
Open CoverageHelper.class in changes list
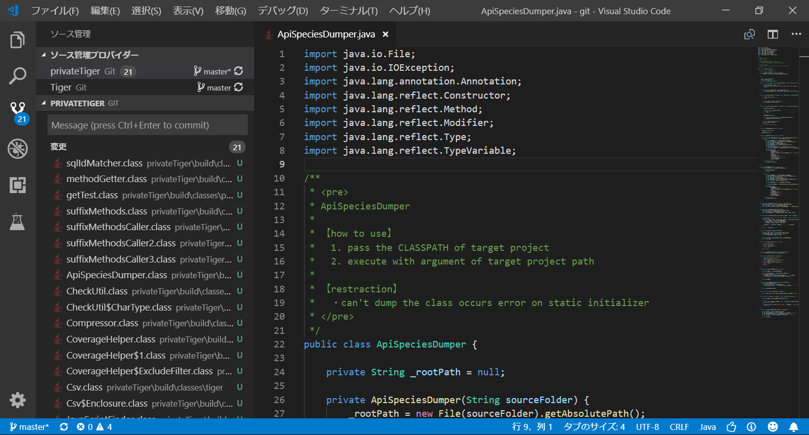145,339
